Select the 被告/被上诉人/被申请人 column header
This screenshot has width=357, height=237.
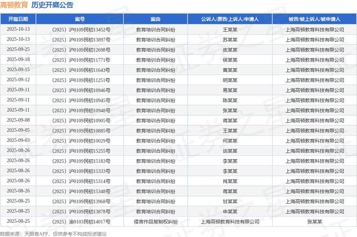click(x=314, y=19)
